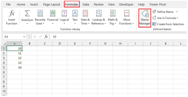The height and width of the screenshot is (97, 188).
Task: Select cell A2 containing 11
Action: click(x=15, y=53)
